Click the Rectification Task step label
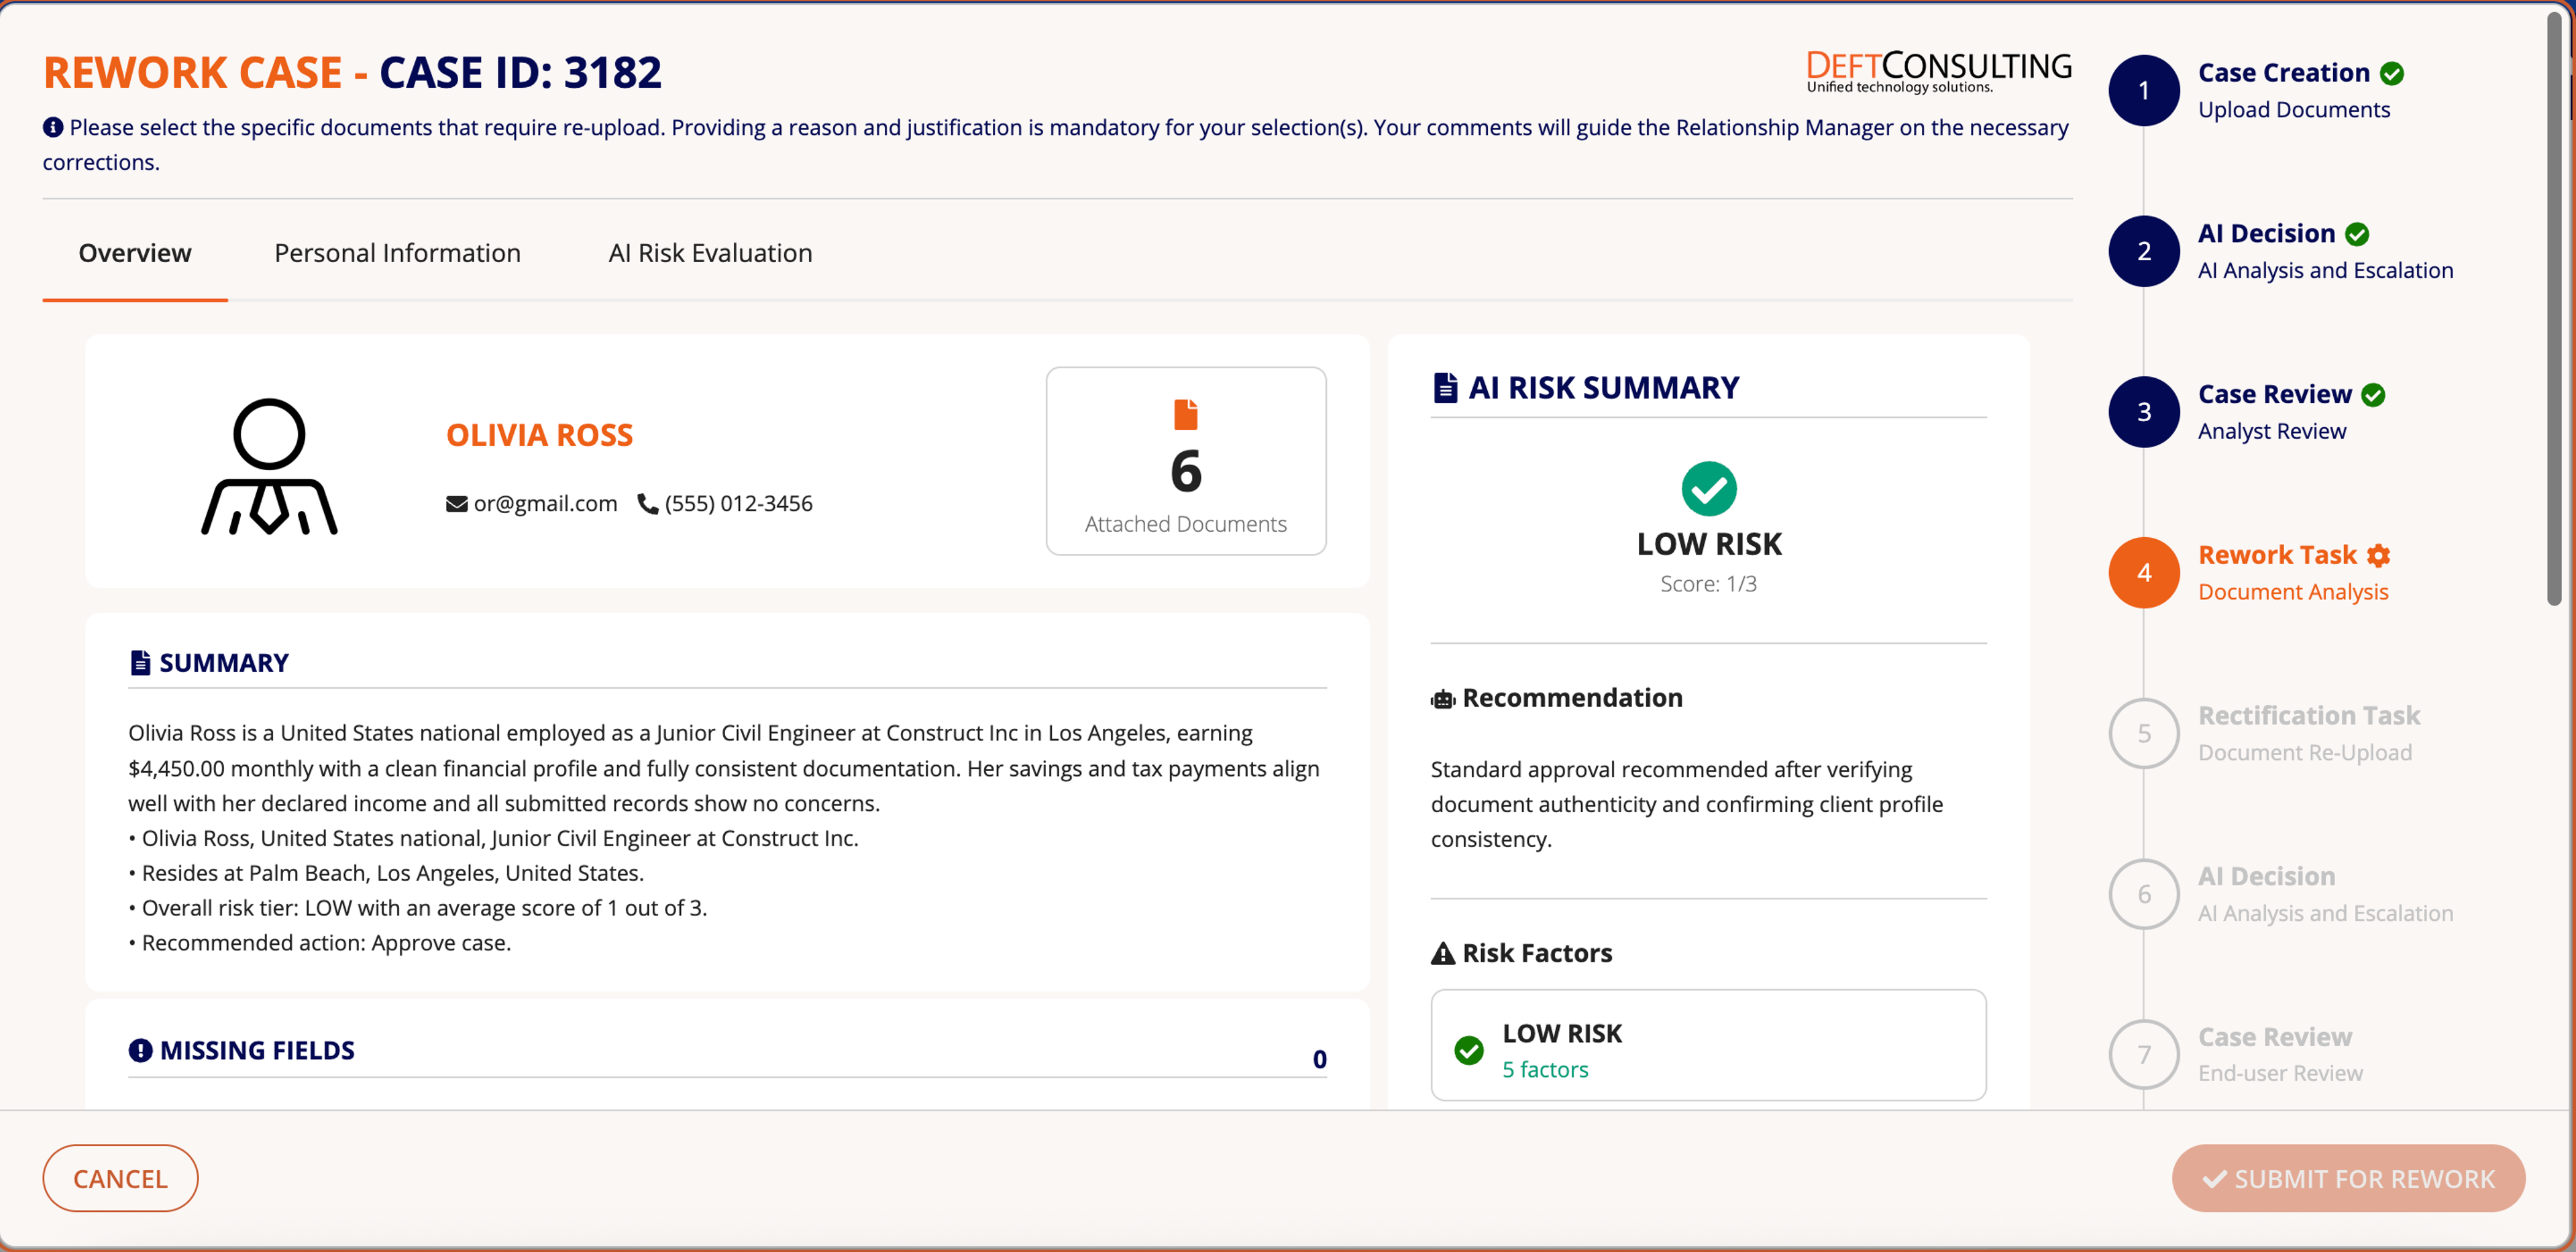 coord(2309,716)
